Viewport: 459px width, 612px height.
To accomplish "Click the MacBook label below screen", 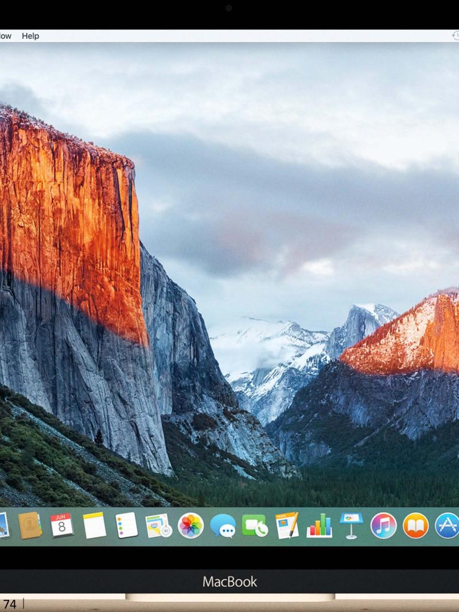I will [x=229, y=582].
